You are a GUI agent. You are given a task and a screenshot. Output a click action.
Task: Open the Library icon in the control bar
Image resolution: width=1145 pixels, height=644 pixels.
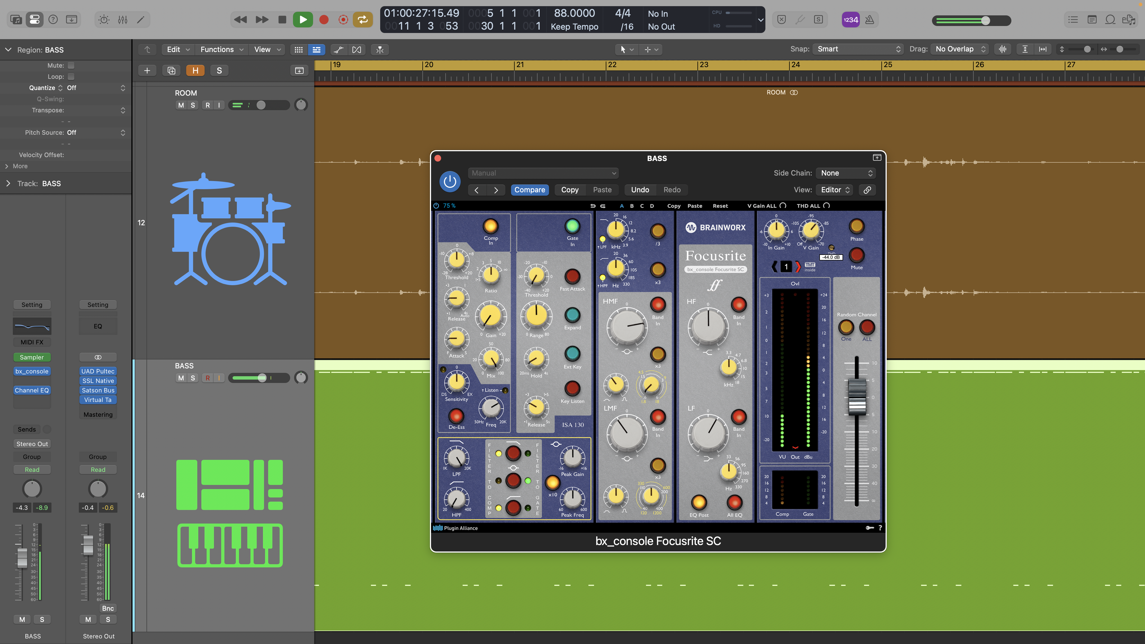16,20
